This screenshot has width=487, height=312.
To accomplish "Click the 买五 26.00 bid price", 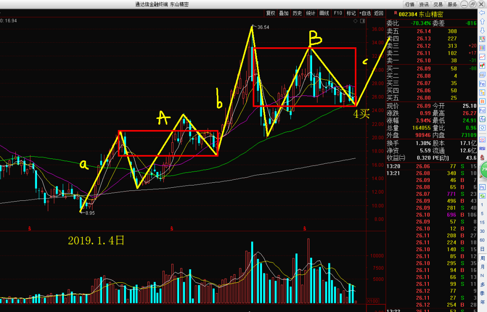I will (x=423, y=98).
